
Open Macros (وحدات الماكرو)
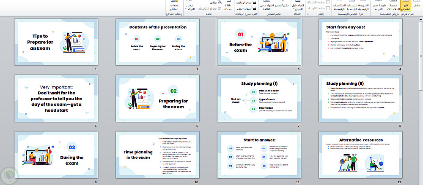click(174, 5)
